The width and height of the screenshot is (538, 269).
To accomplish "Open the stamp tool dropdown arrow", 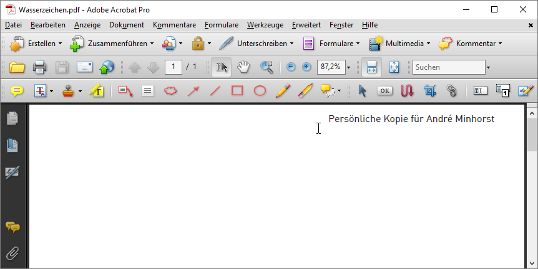I will [x=80, y=91].
